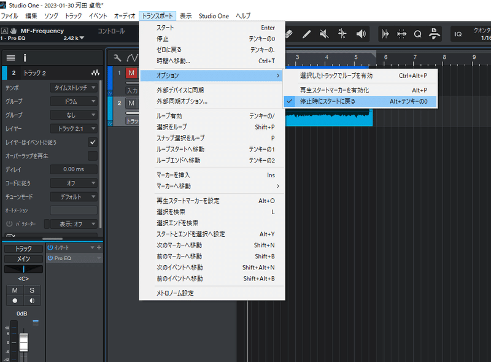
Task: Toggle channel Mute M button
Action: coord(15,290)
